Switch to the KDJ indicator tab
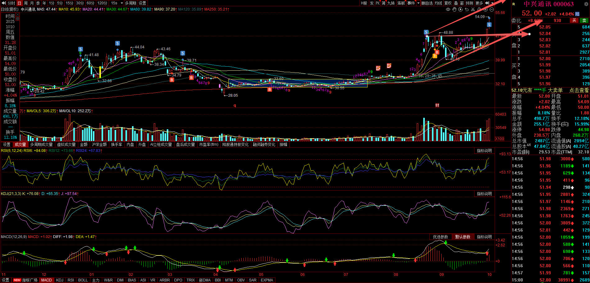The height and width of the screenshot is (283, 590). tap(60, 280)
